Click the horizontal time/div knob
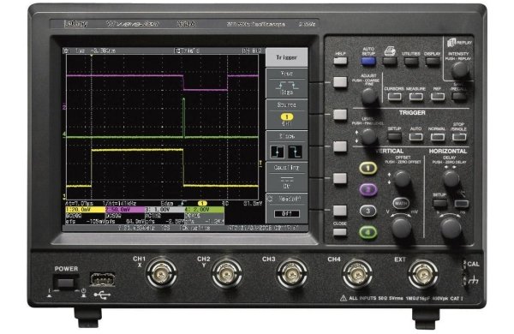Screen dimensions: 514x334 click(x=451, y=228)
